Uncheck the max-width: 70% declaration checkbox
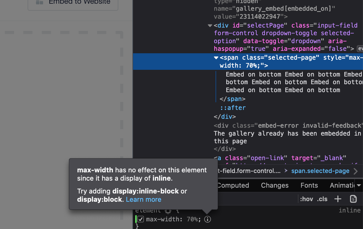 [141, 219]
